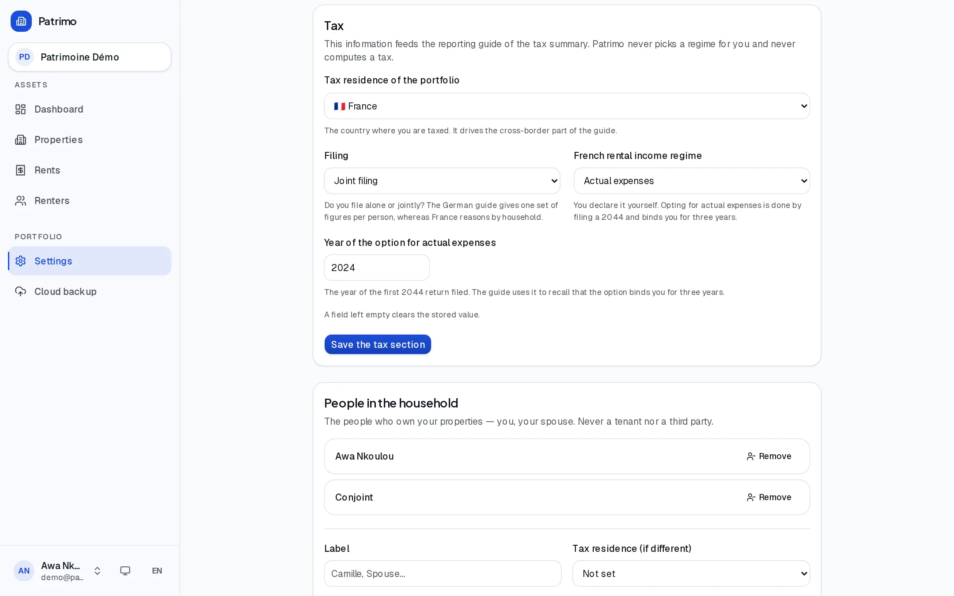Expand the user account chevron
Screen dimensions: 954x596
98,571
